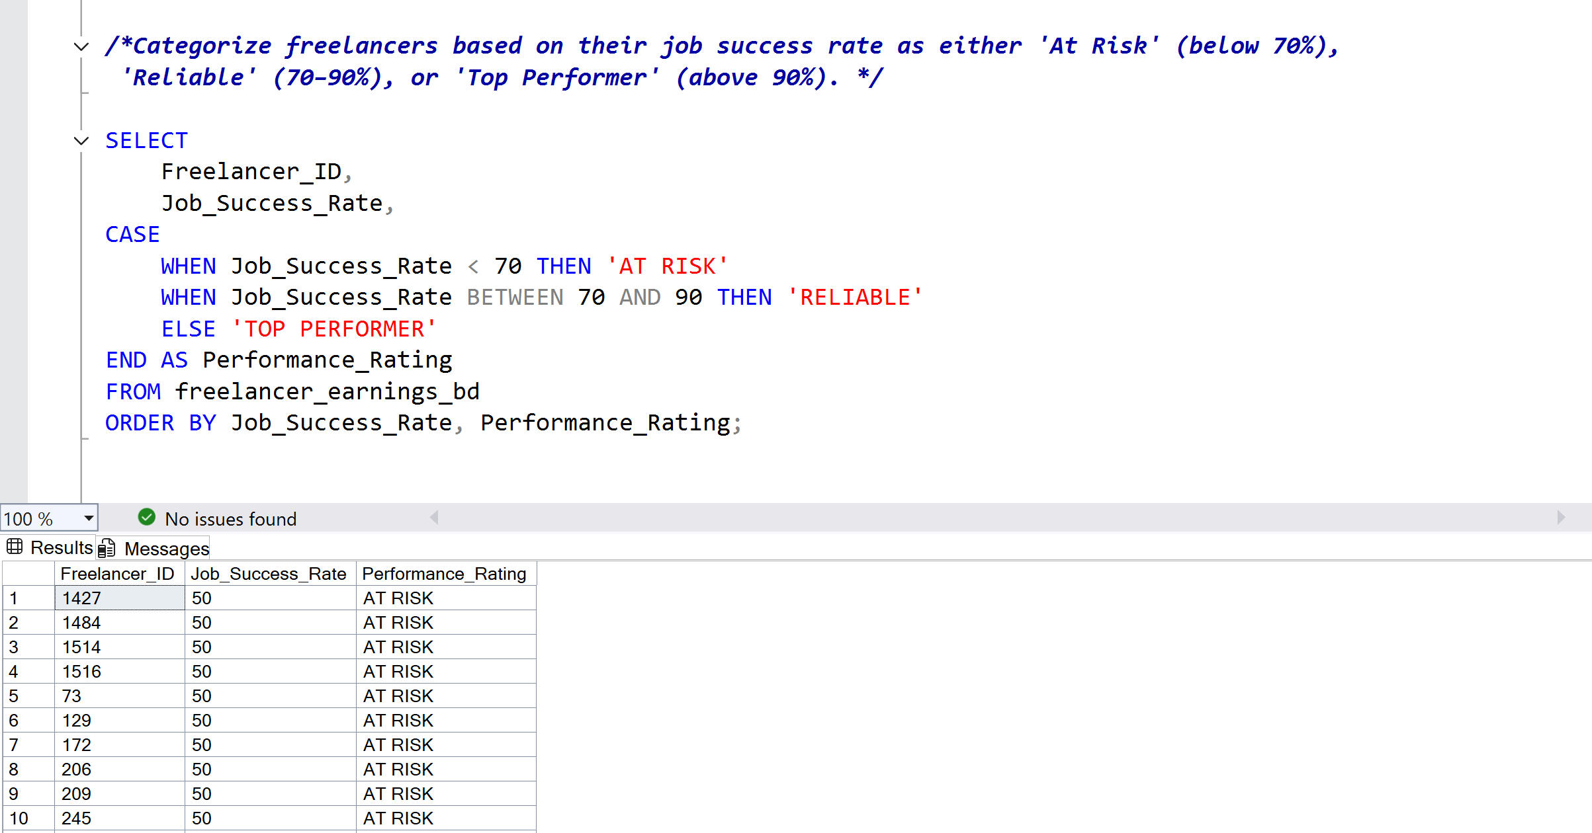Collapse the comment block with its chevron

(x=81, y=46)
